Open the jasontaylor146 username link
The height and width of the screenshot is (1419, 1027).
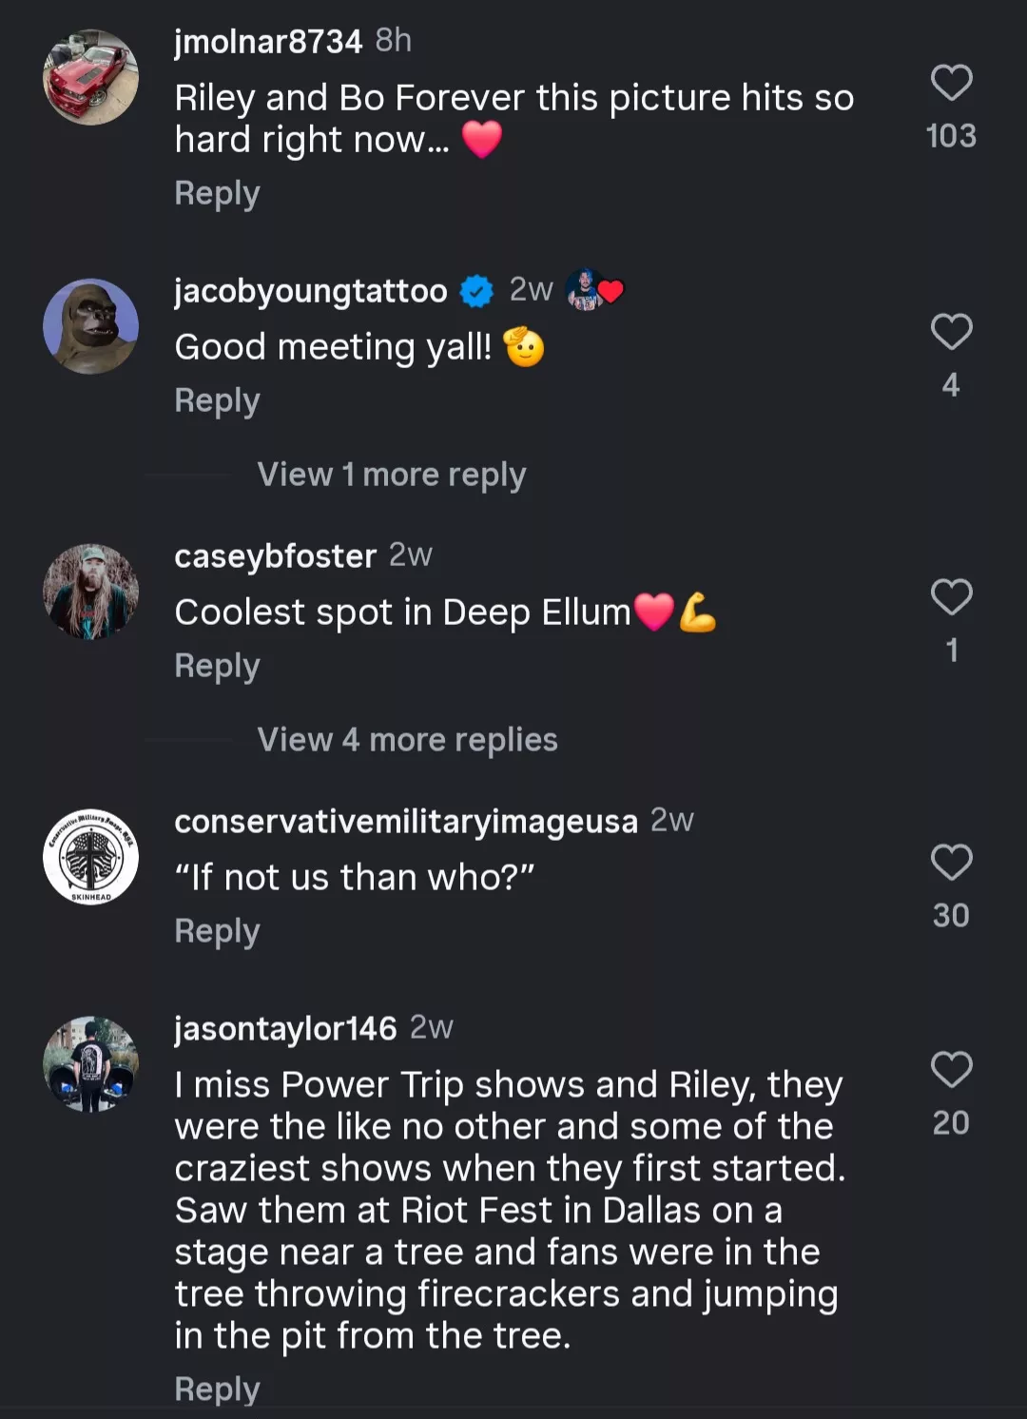tap(285, 1029)
